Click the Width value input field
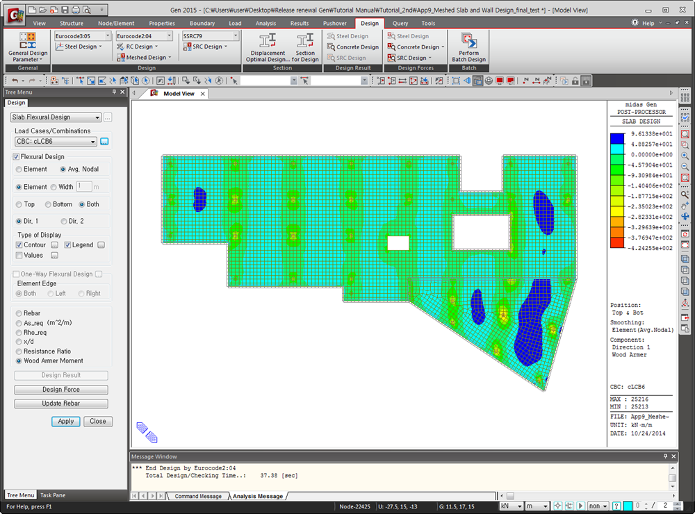Viewport: 695px width, 514px height. (84, 187)
